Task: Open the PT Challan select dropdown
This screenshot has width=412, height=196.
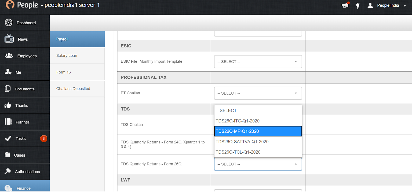Action: 258,93
